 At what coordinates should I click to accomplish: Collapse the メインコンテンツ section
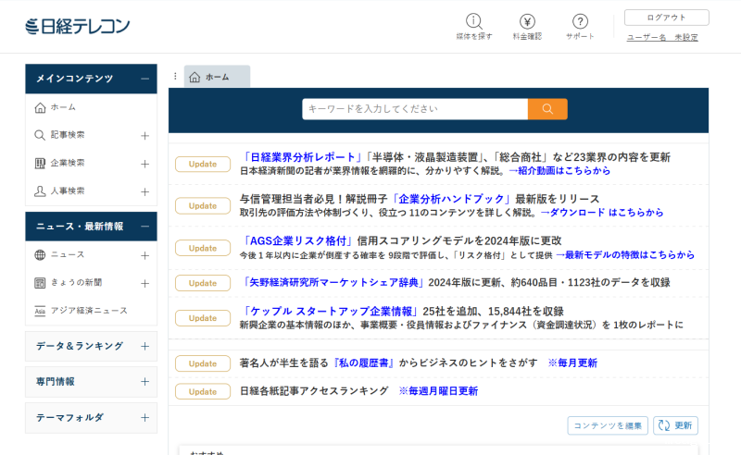click(144, 79)
